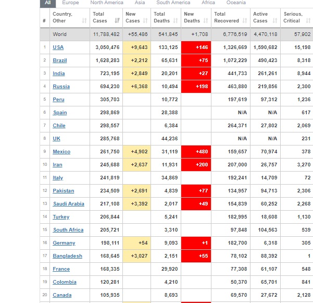
Task: Click Mexico new deaths +480 cell
Action: tap(196, 151)
